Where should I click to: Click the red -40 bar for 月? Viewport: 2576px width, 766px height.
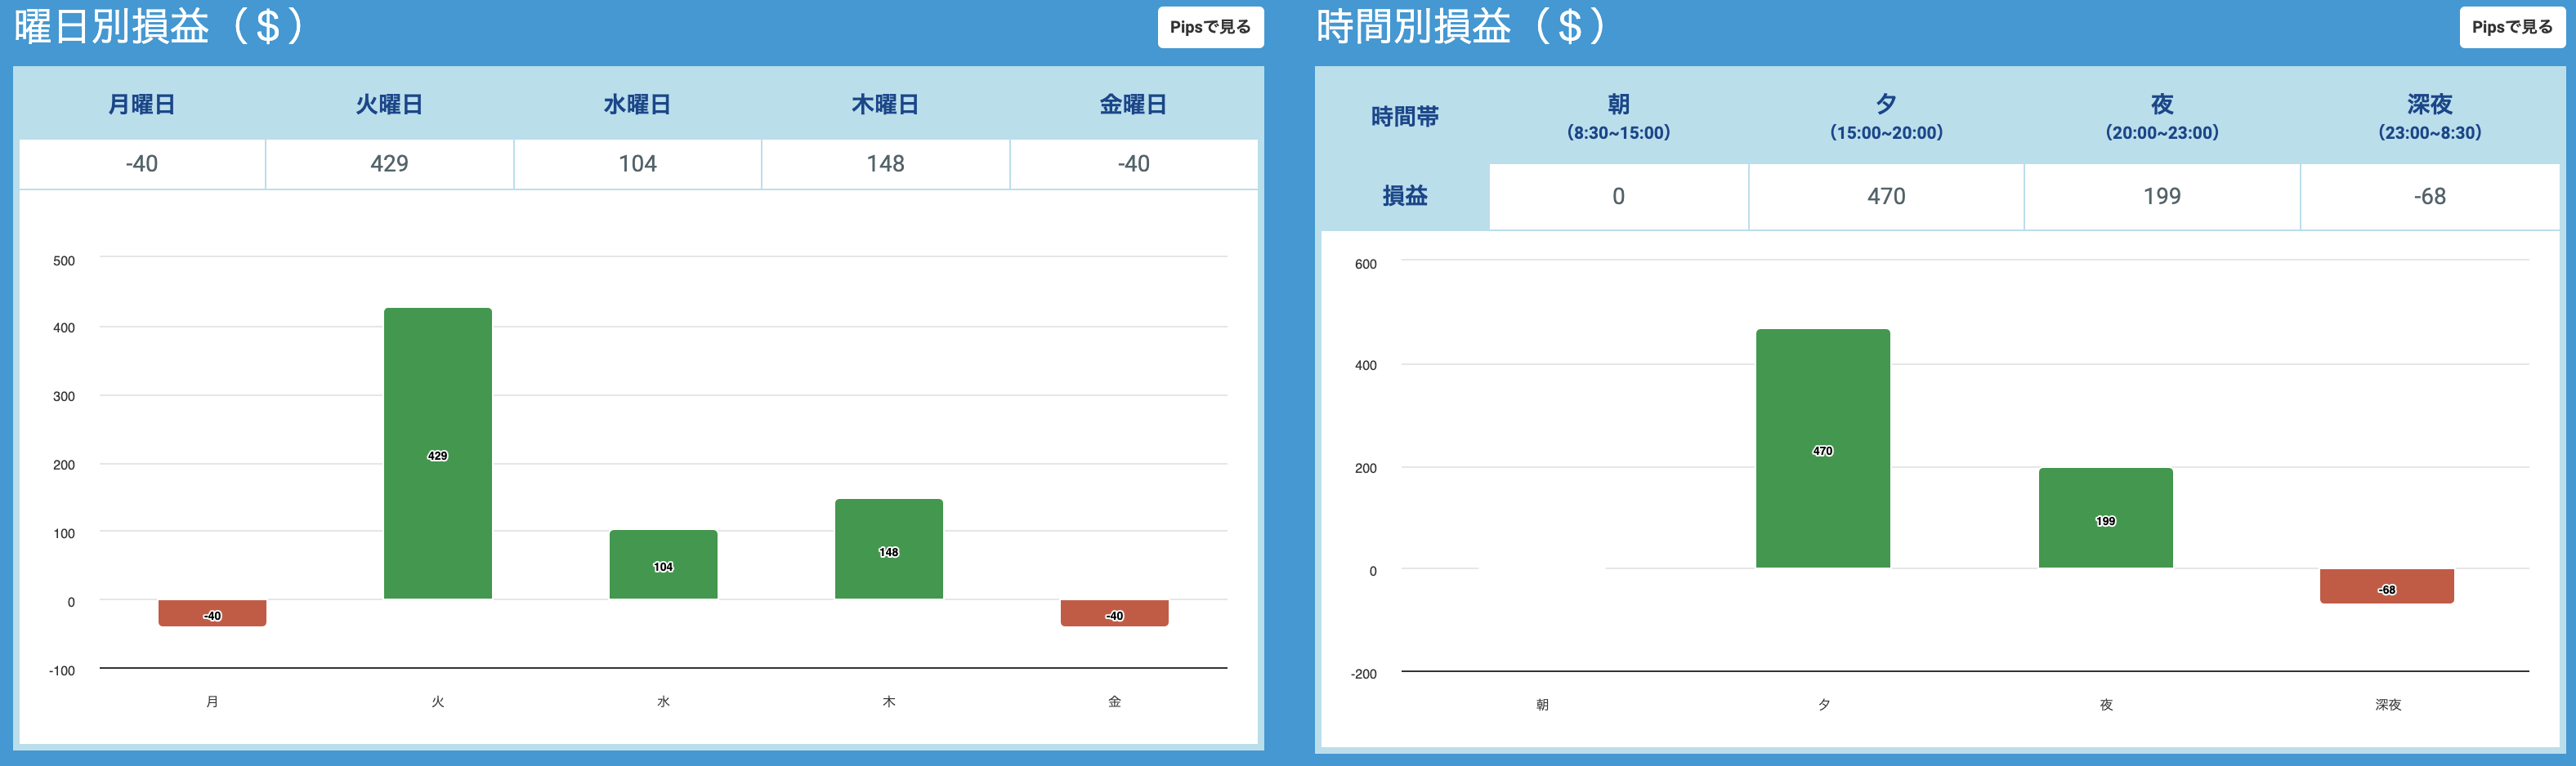(x=212, y=613)
